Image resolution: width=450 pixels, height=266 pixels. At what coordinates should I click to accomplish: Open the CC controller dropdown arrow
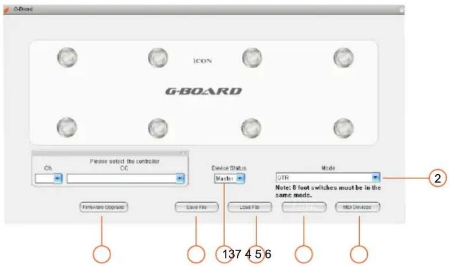pyautogui.click(x=180, y=178)
